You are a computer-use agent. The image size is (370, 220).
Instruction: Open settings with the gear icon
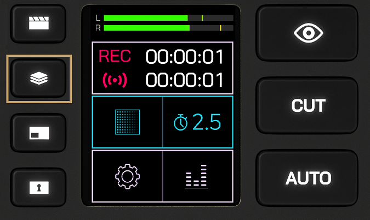click(127, 176)
